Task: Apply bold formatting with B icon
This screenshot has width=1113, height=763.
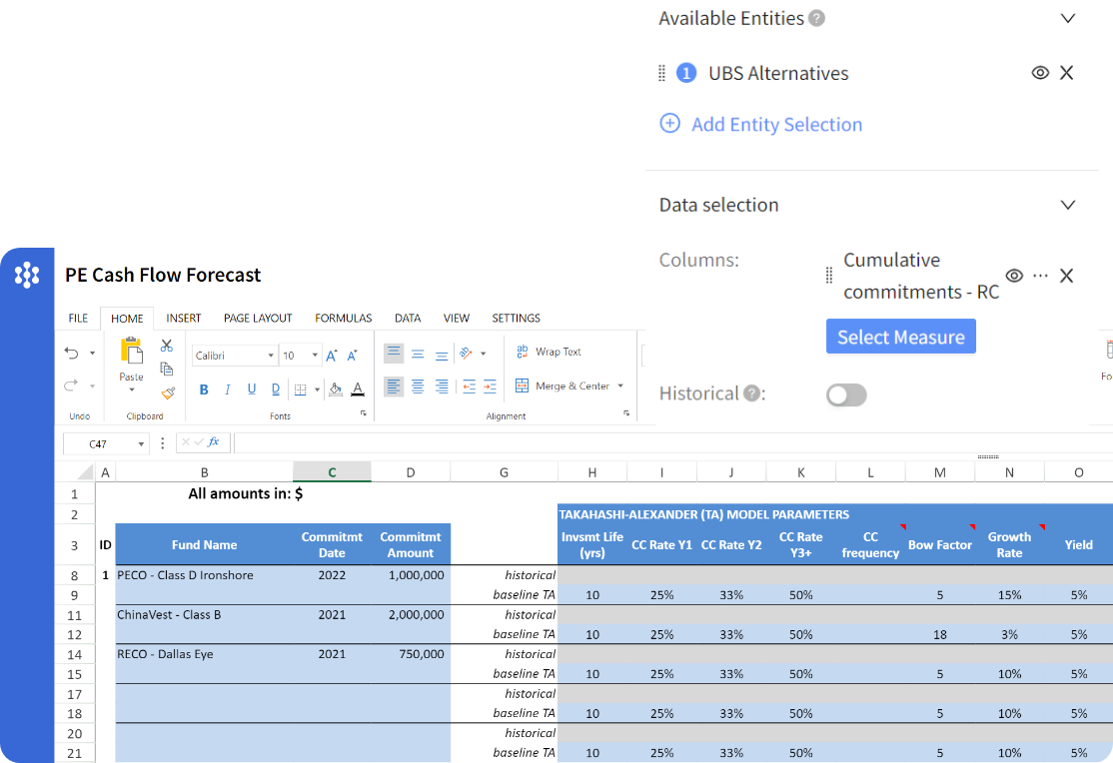Action: (204, 389)
